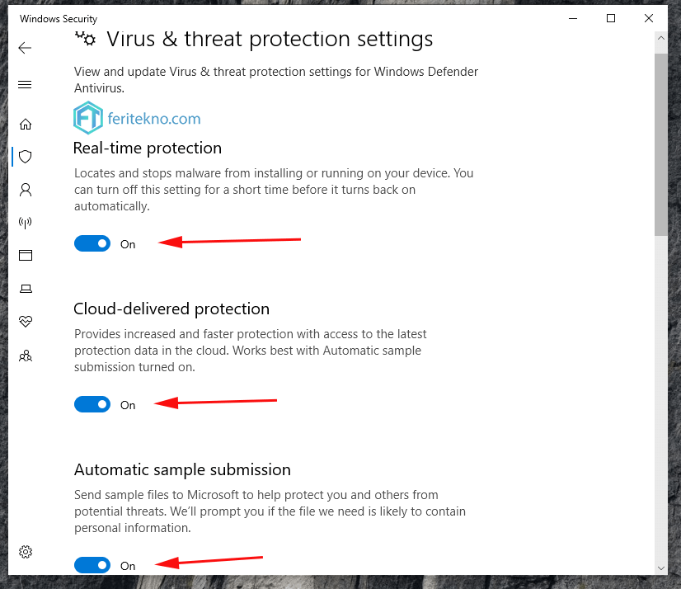Open Settings gear icon in sidebar

click(26, 552)
